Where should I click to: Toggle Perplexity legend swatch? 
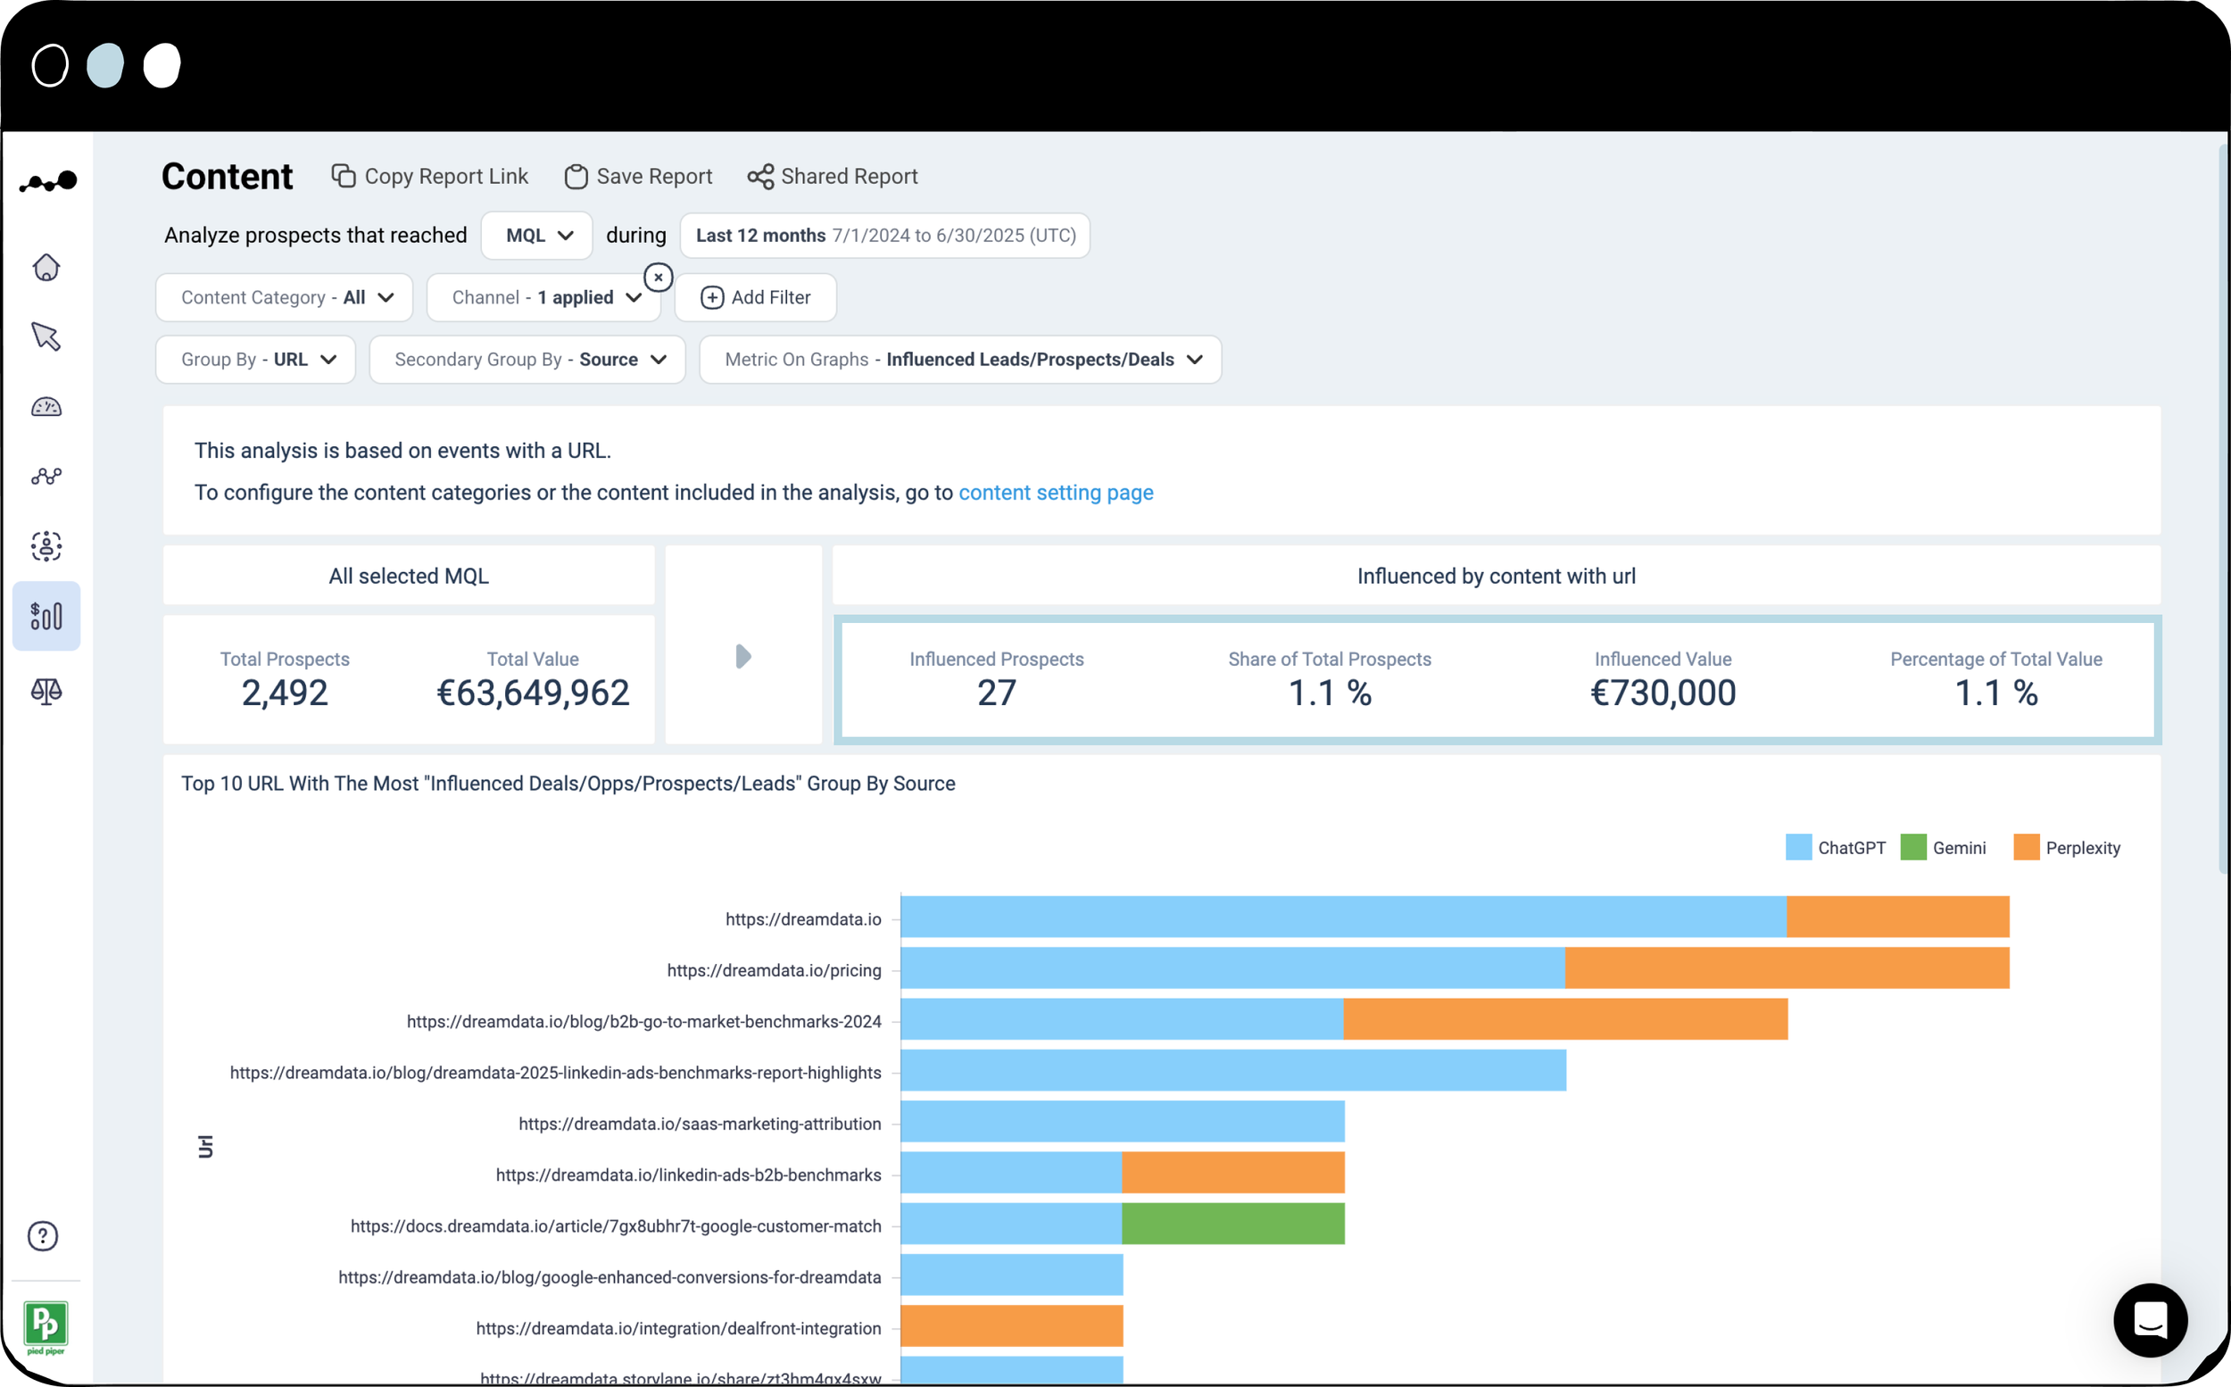click(2027, 847)
